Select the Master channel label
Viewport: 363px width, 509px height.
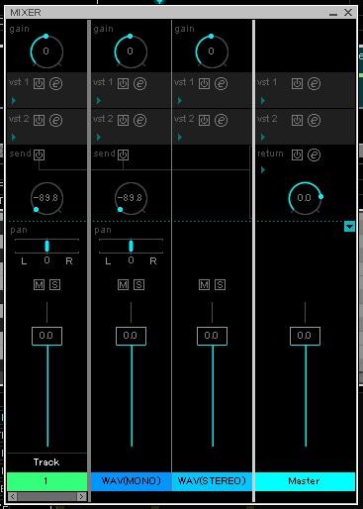[305, 481]
